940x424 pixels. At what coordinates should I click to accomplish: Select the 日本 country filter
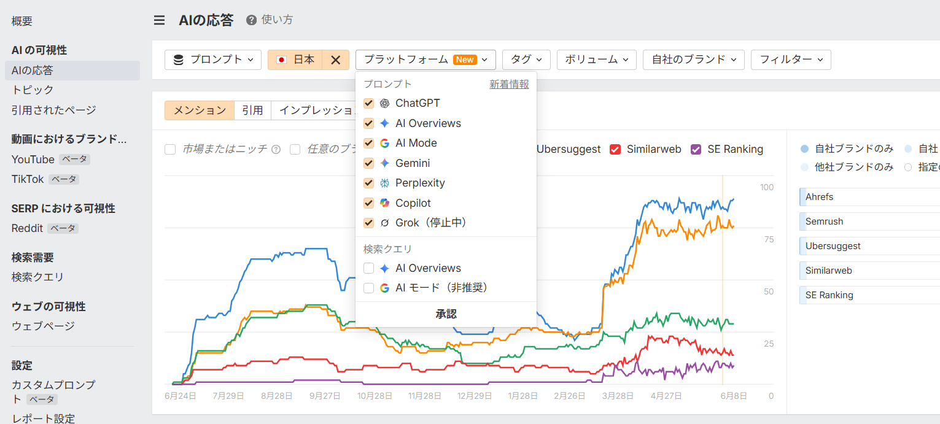(295, 60)
